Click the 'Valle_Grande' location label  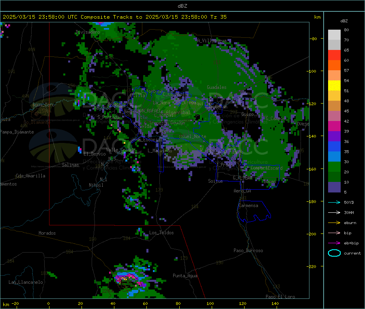120,150
